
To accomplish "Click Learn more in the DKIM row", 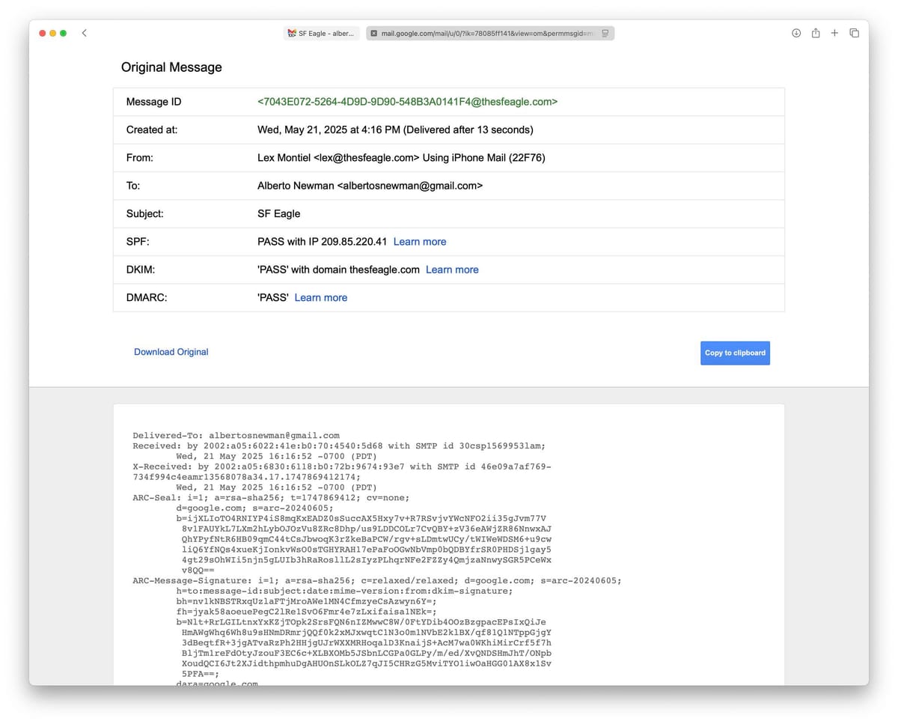I will click(x=452, y=270).
